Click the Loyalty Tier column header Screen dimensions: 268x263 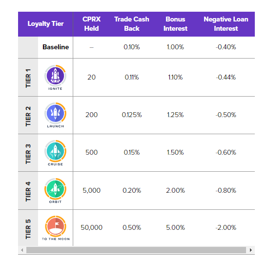[45, 24]
